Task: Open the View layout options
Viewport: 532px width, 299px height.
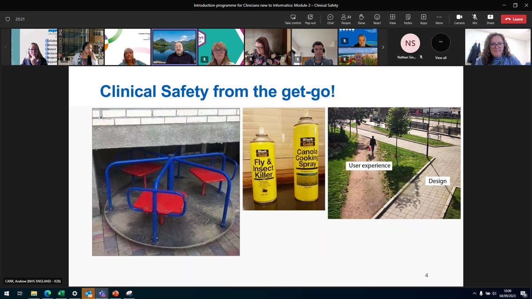Action: tap(392, 19)
